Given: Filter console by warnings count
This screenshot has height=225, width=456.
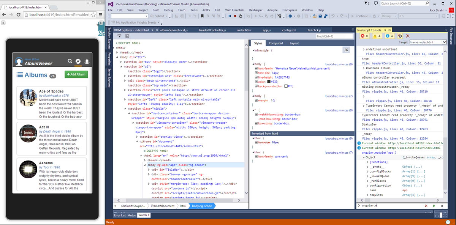Looking at the screenshot, I should (x=377, y=36).
